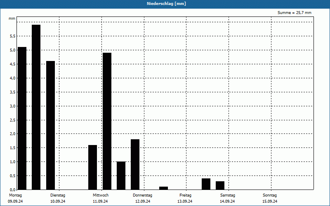
Task: Click the 1,8 mm bar before Donnerstag
Action: pos(135,164)
